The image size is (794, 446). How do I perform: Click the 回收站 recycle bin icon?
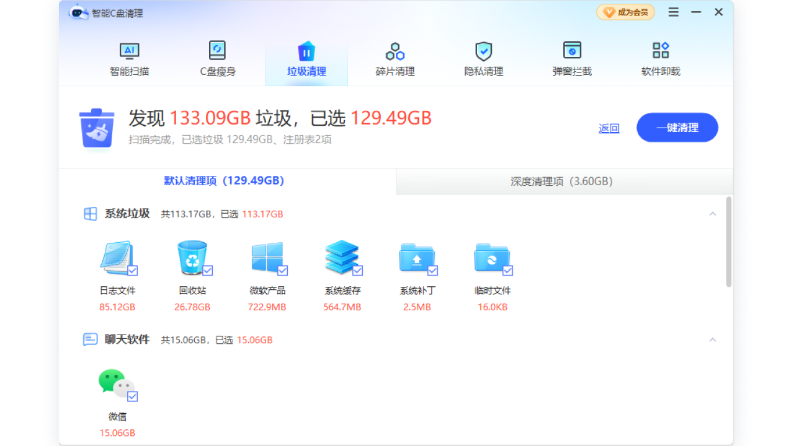(x=192, y=258)
